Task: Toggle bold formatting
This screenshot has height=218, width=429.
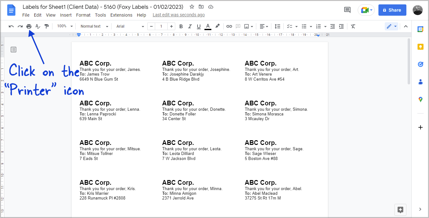Action: [x=181, y=26]
